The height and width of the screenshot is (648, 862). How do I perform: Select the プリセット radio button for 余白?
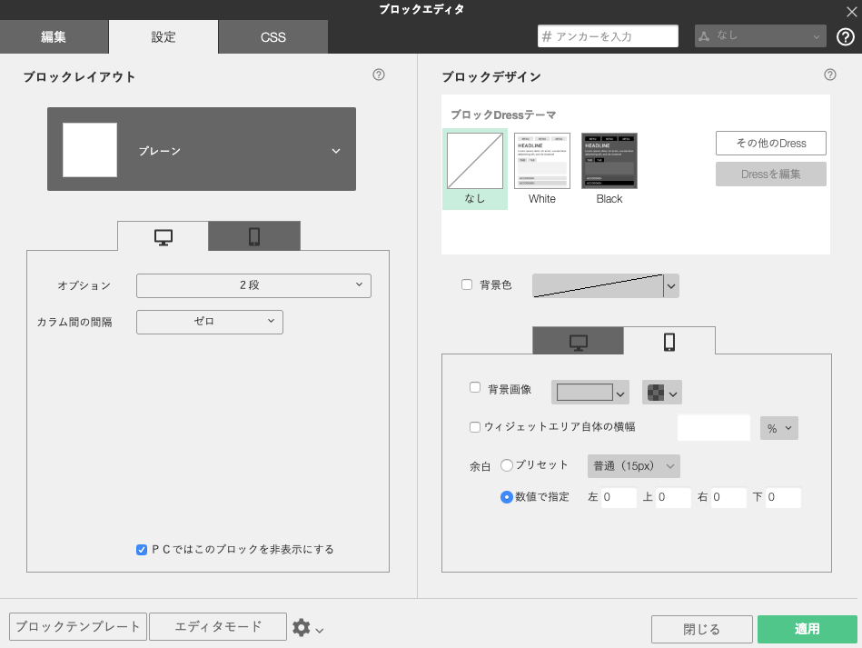(508, 465)
